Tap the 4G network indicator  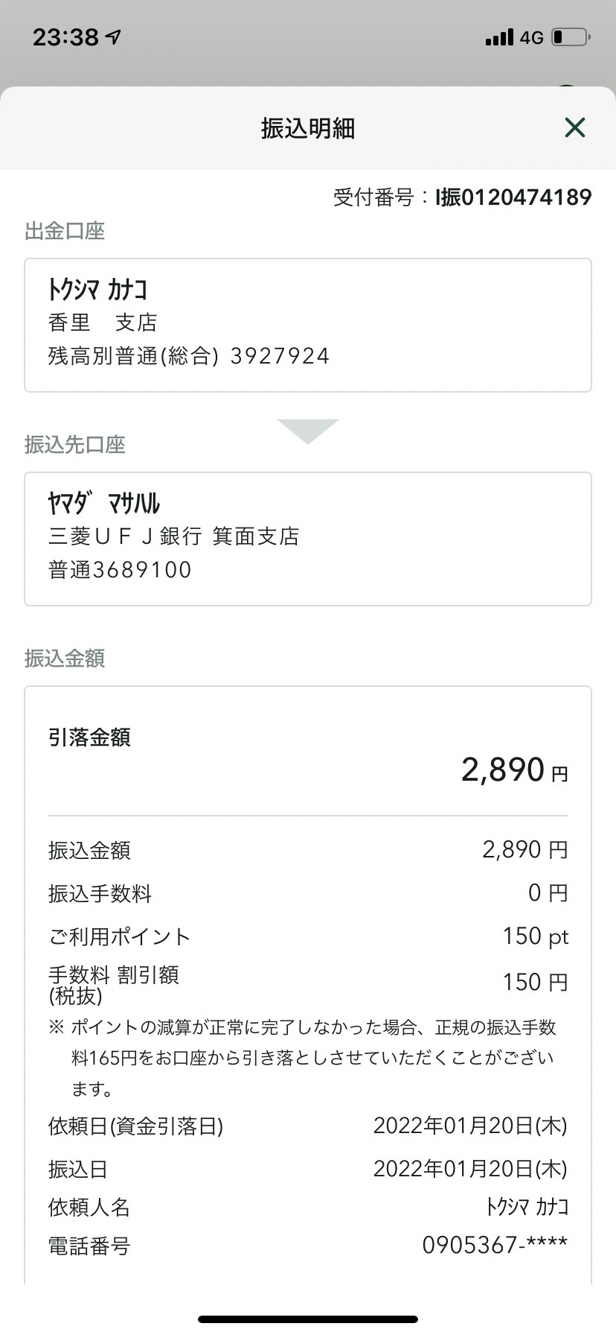point(531,37)
